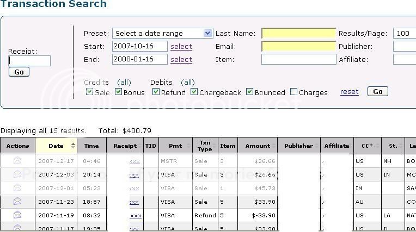Viewport: 416px width, 232px height.
Task: Focus the Email field
Action: 299,46
